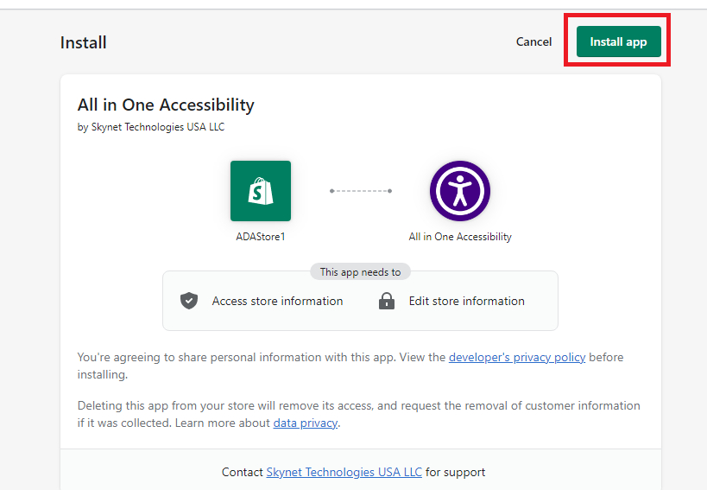The height and width of the screenshot is (490, 707).
Task: Click the purple All in One Accessibility icon
Action: (x=460, y=191)
